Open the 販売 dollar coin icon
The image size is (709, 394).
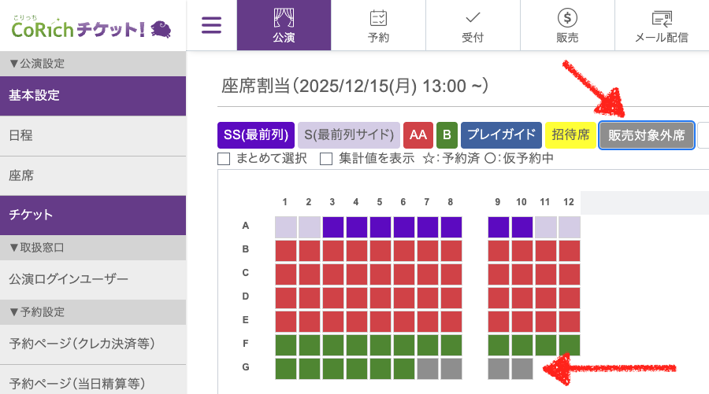[567, 19]
